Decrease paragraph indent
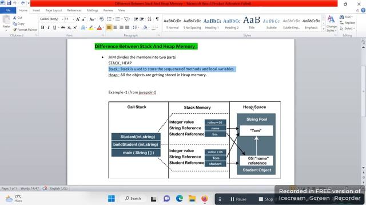This screenshot has width=366, height=205. coord(136,19)
